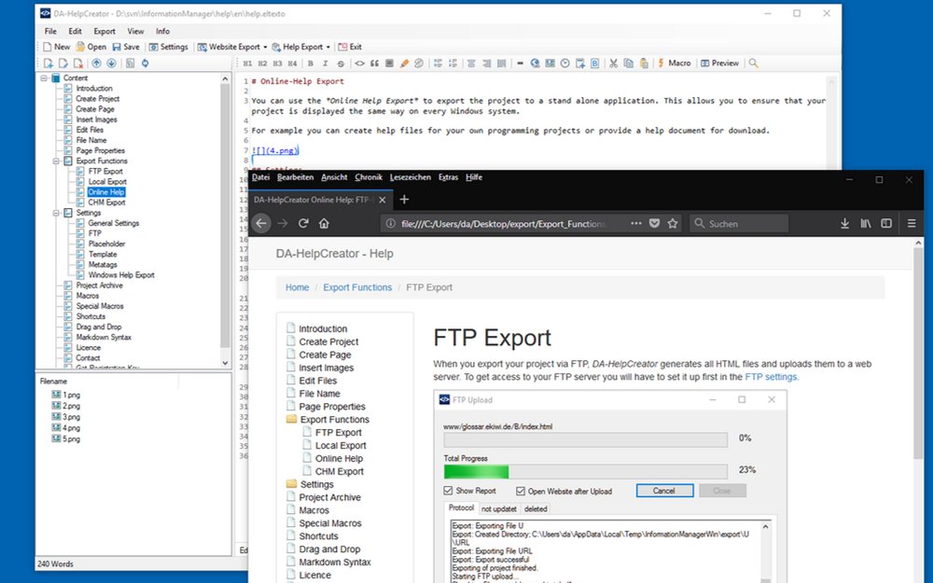933x583 pixels.
Task: Open the Edit menu in DA-HelpCreator
Action: click(75, 31)
